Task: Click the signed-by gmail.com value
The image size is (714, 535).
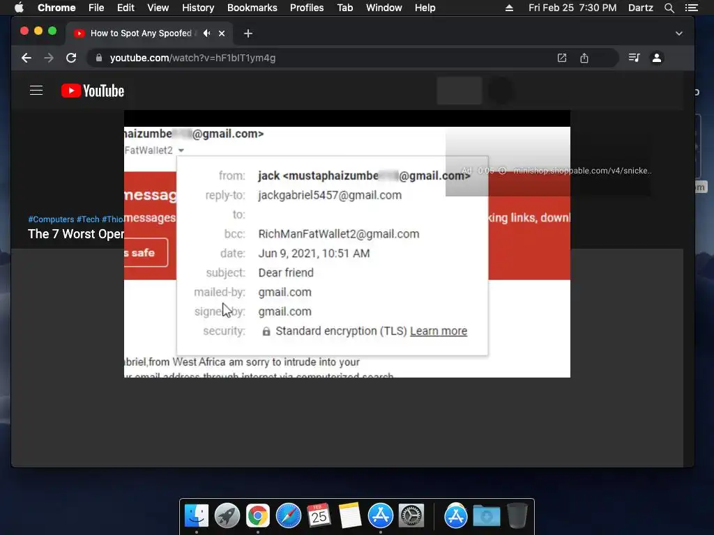Action: coord(284,311)
